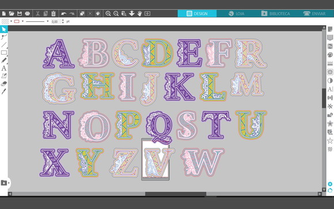The height and width of the screenshot is (209, 334).
Task: Click the Save file icon
Action: [20, 14]
